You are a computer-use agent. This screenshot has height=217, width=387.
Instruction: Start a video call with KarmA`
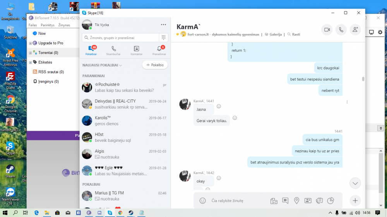[327, 30]
